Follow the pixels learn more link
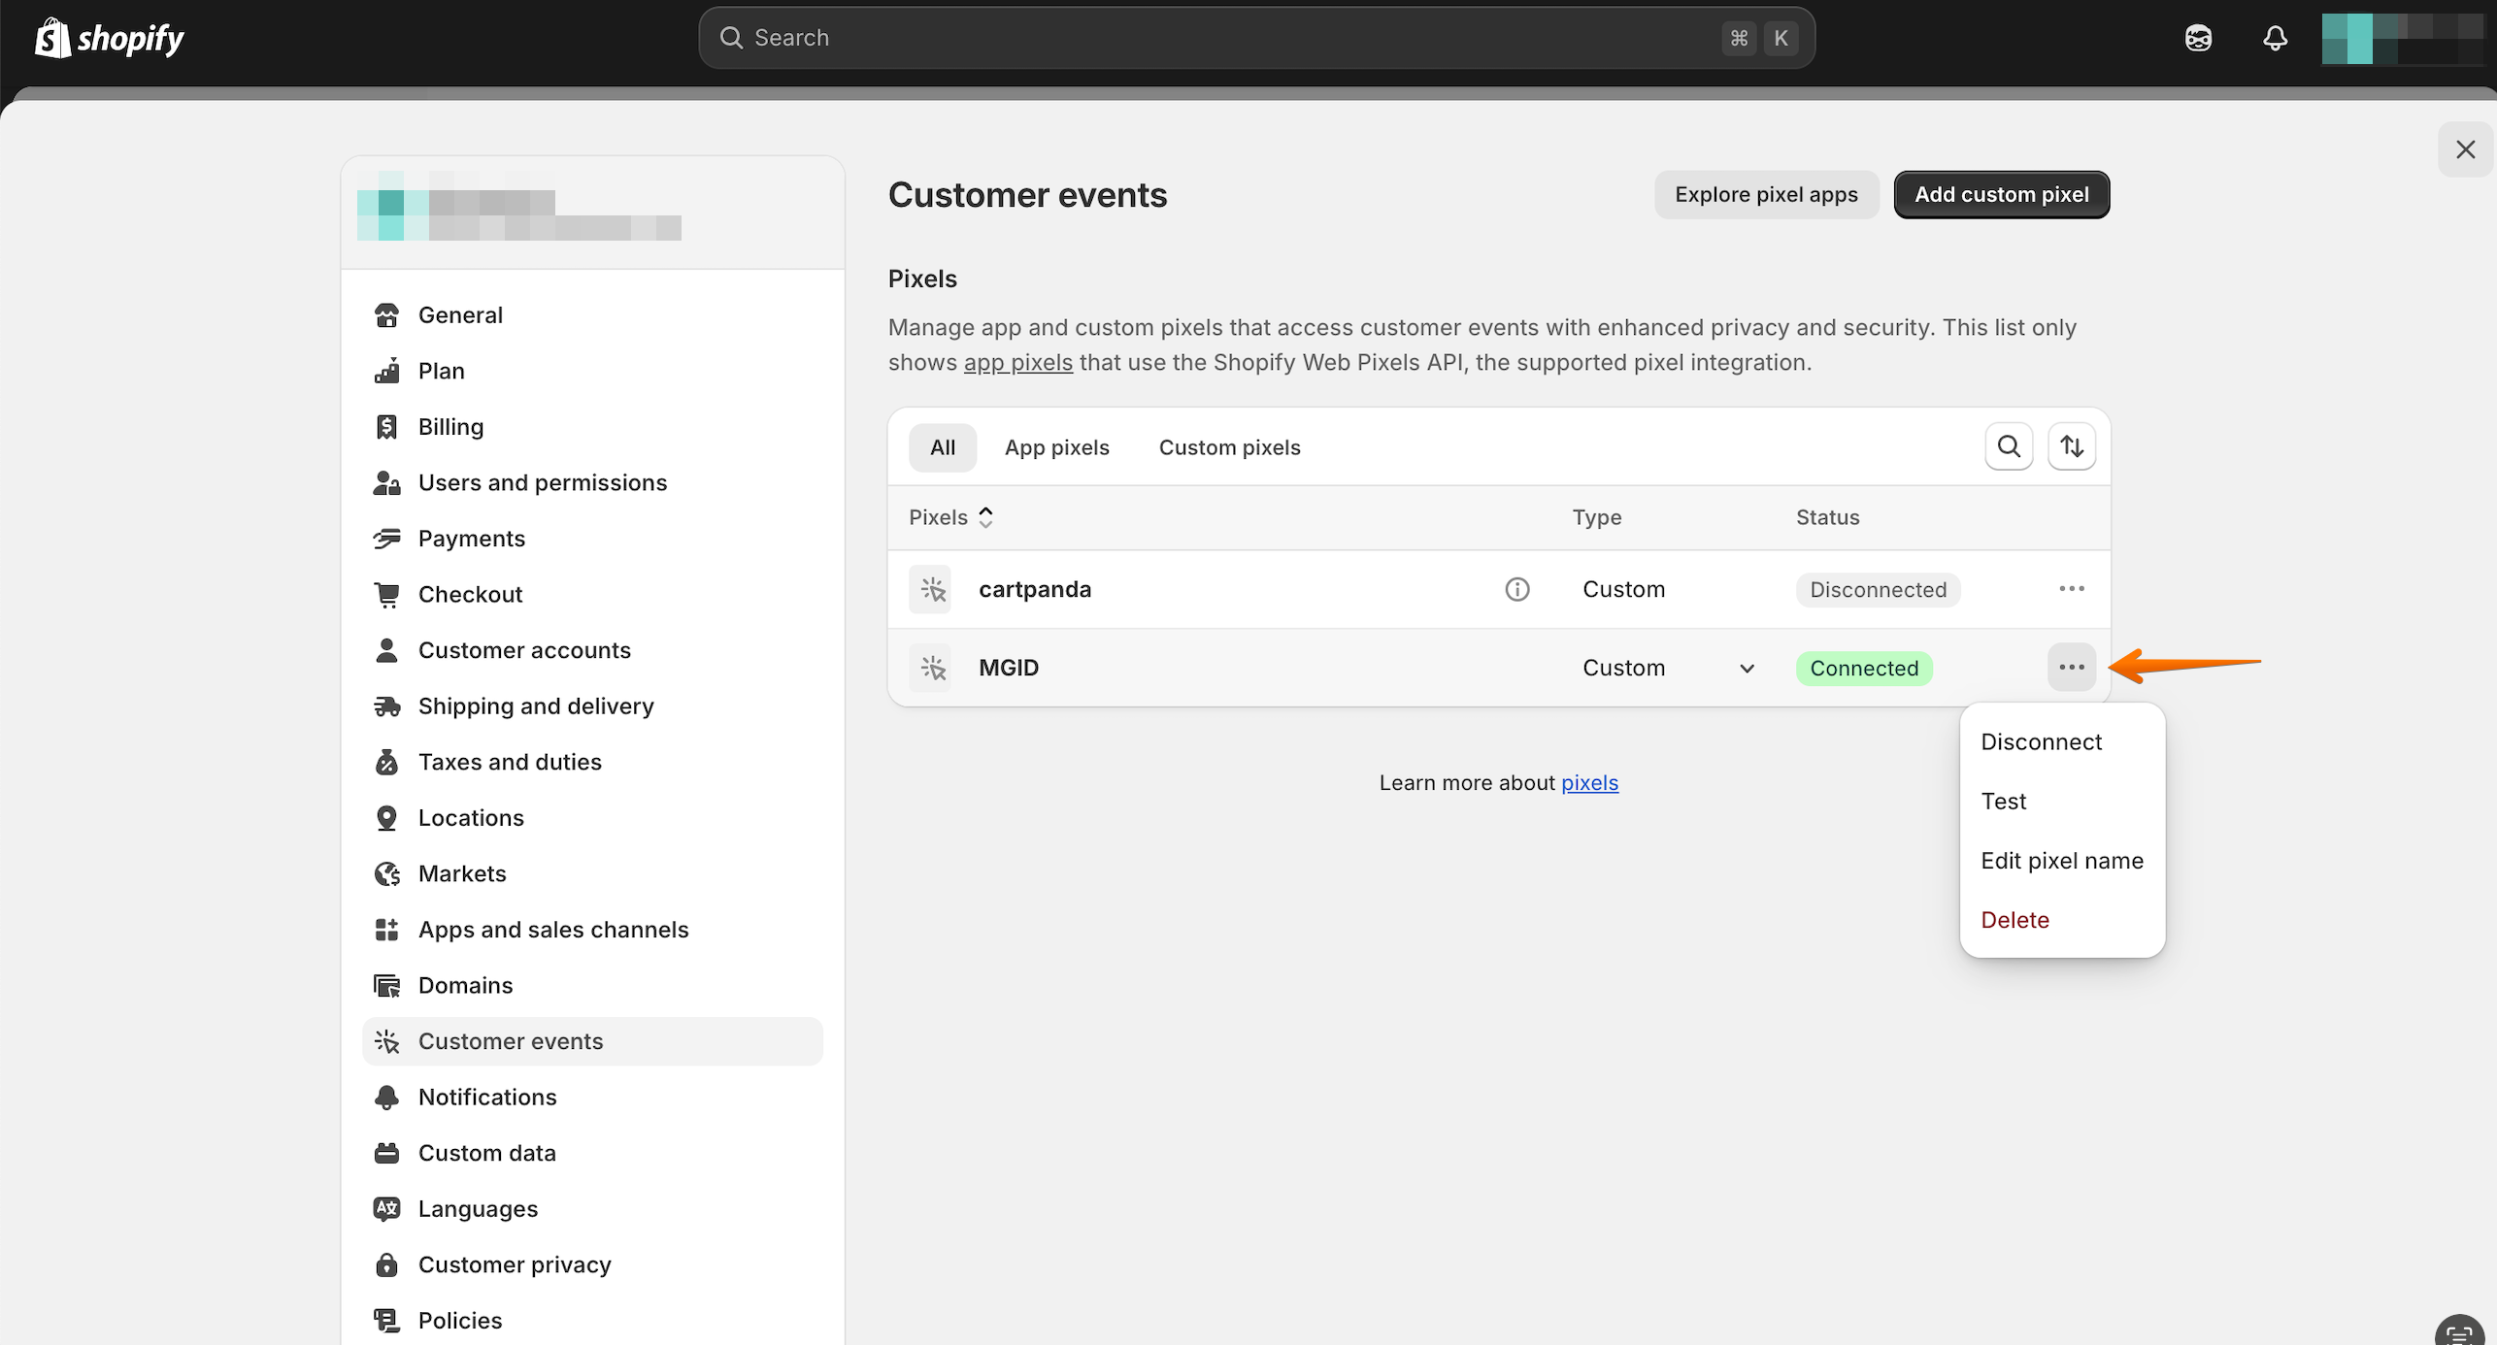2497x1345 pixels. pos(1589,782)
